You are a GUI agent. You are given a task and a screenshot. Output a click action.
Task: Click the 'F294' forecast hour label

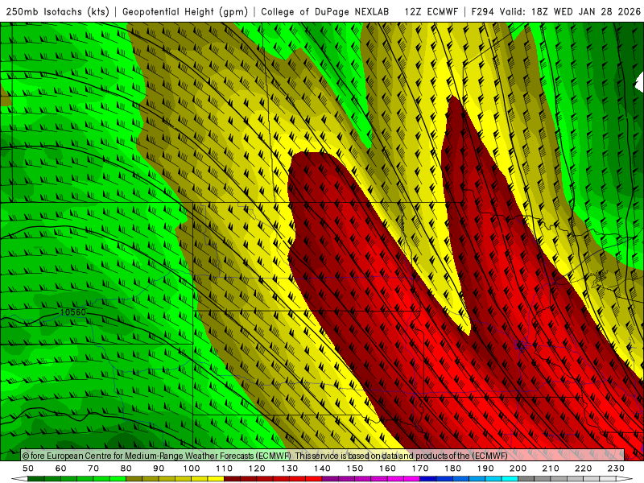[x=482, y=11]
